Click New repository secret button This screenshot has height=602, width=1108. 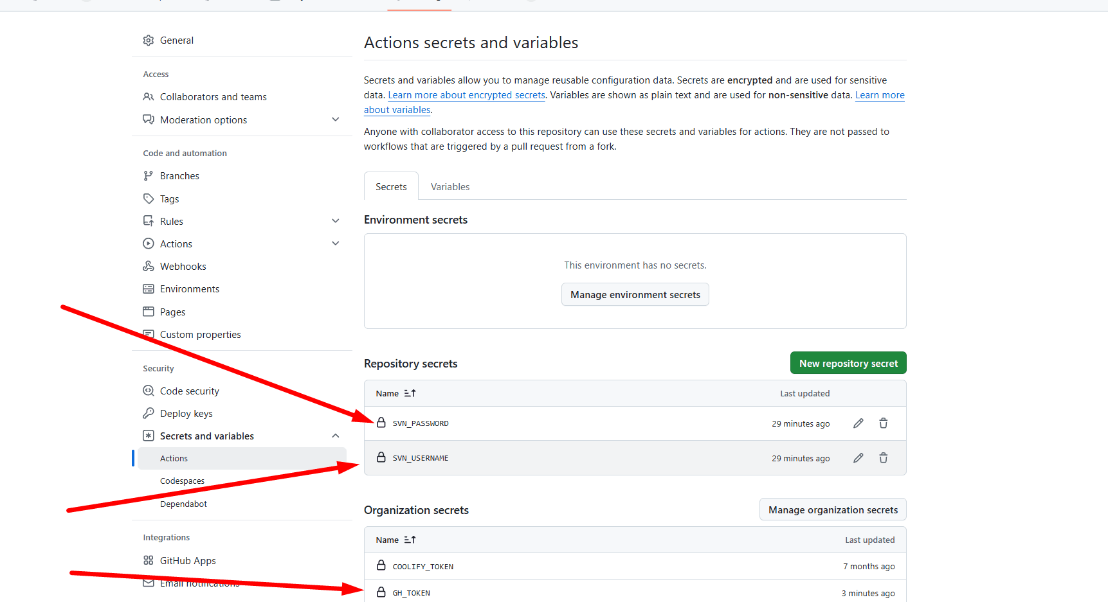848,363
